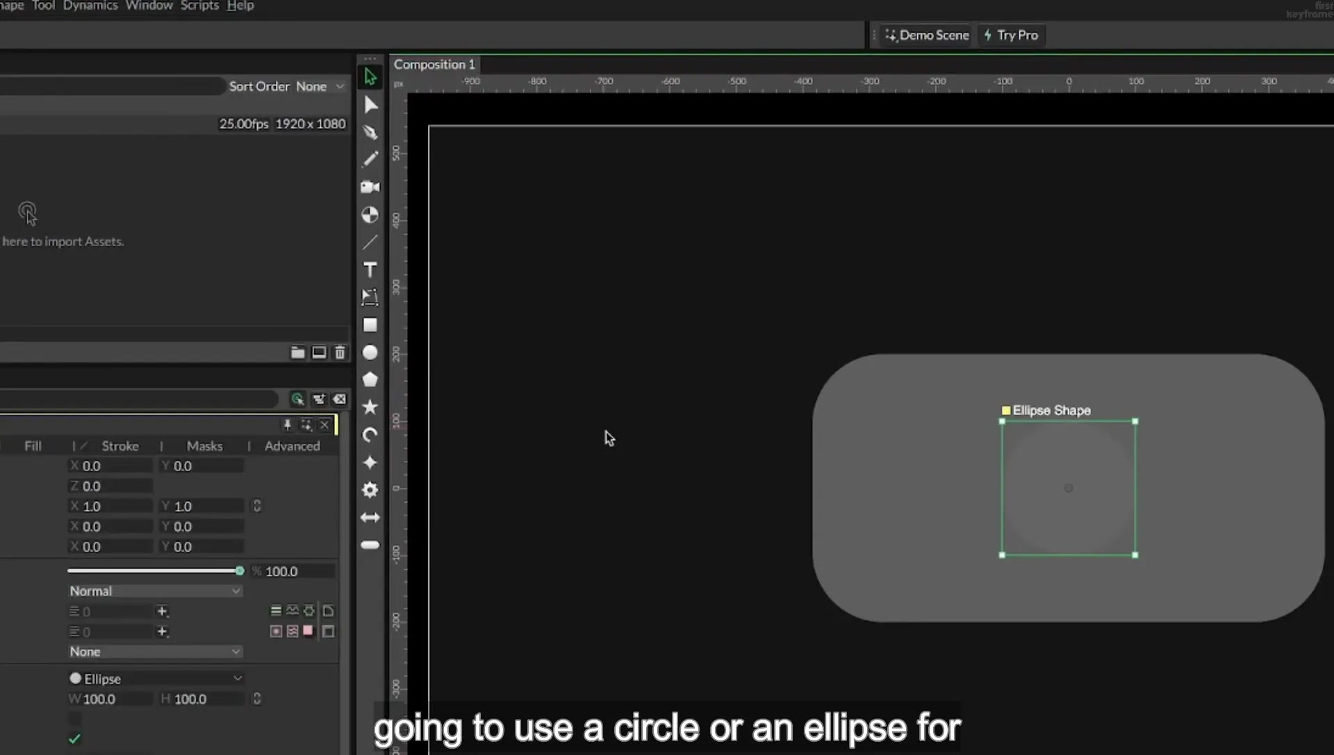Image resolution: width=1334 pixels, height=755 pixels.
Task: Select the Ellipse shape tool
Action: tap(370, 353)
